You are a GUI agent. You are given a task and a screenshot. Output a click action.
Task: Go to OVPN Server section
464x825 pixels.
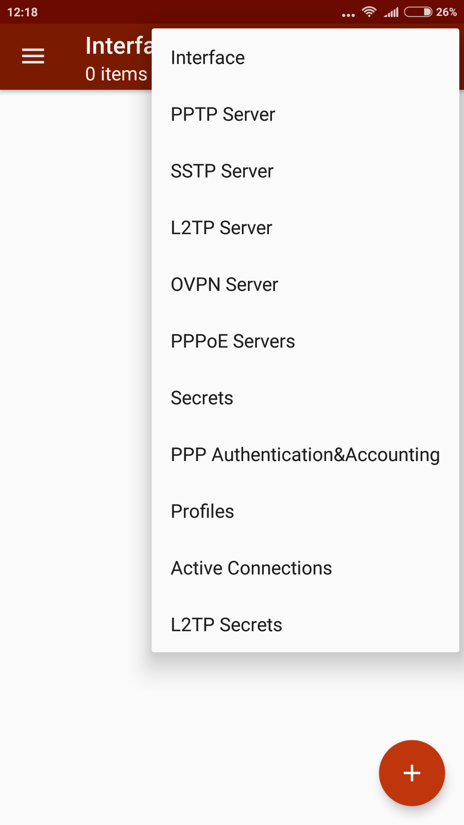[224, 284]
